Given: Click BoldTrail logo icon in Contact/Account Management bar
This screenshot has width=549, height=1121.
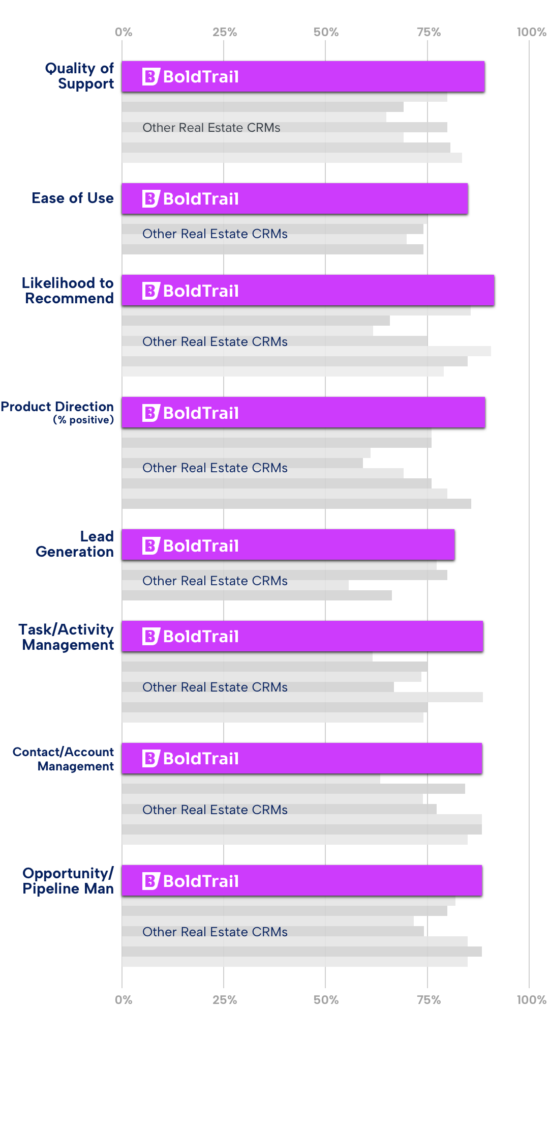Looking at the screenshot, I should [151, 759].
